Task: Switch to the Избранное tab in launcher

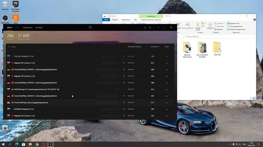Action: coord(28,28)
